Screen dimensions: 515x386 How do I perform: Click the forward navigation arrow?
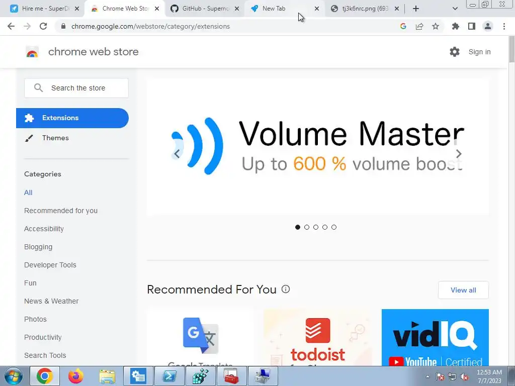pyautogui.click(x=27, y=26)
